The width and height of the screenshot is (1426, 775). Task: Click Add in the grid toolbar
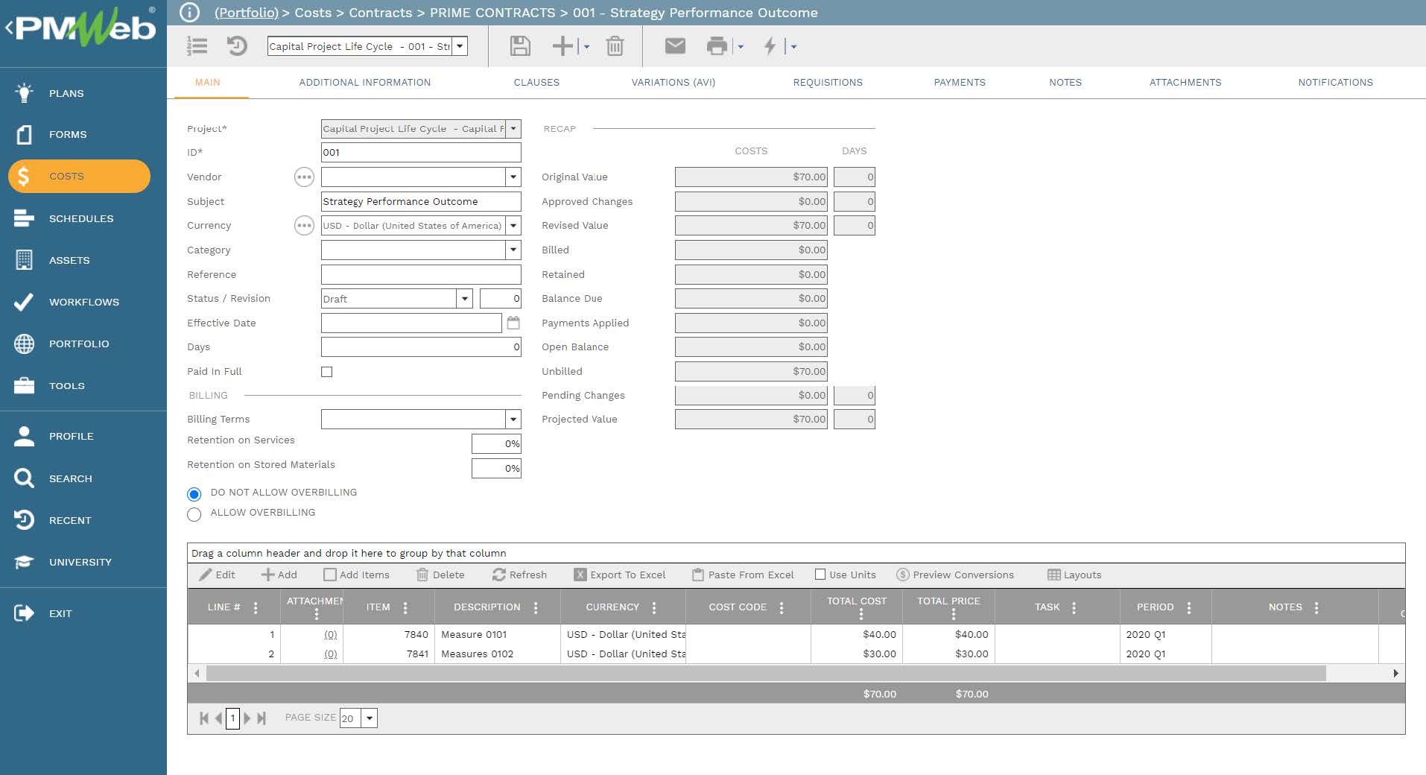coord(279,575)
